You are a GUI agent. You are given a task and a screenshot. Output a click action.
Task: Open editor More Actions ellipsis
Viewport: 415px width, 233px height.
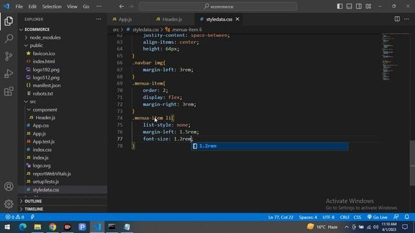pyautogui.click(x=407, y=19)
